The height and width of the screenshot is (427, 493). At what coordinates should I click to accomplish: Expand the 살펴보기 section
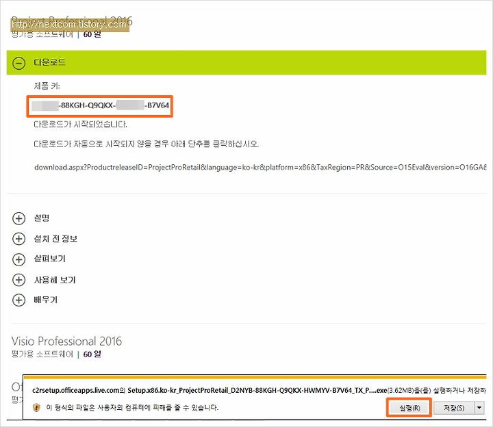tap(19, 259)
